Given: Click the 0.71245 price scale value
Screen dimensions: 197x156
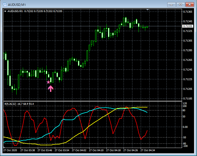Looking at the screenshot, I should pyautogui.click(x=188, y=69).
